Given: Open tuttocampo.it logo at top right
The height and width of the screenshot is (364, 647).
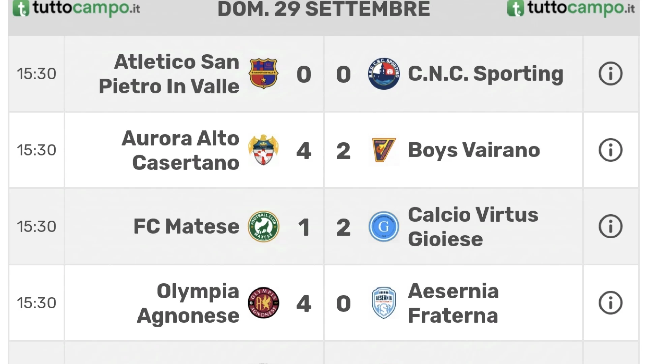Looking at the screenshot, I should [571, 8].
